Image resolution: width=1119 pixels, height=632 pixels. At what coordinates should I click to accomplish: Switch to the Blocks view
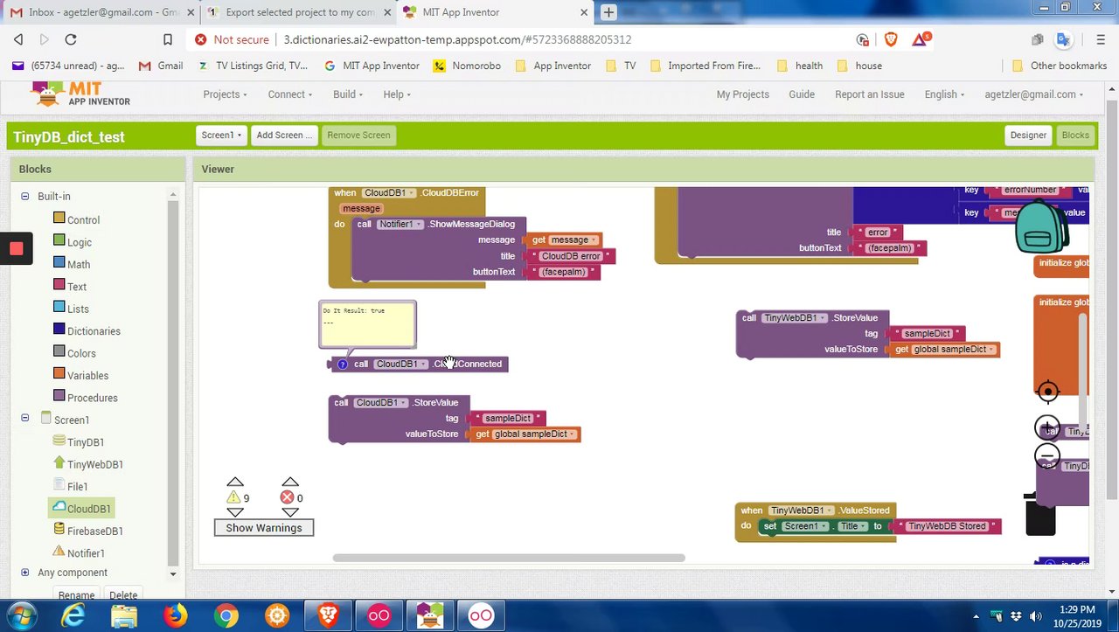point(1075,135)
